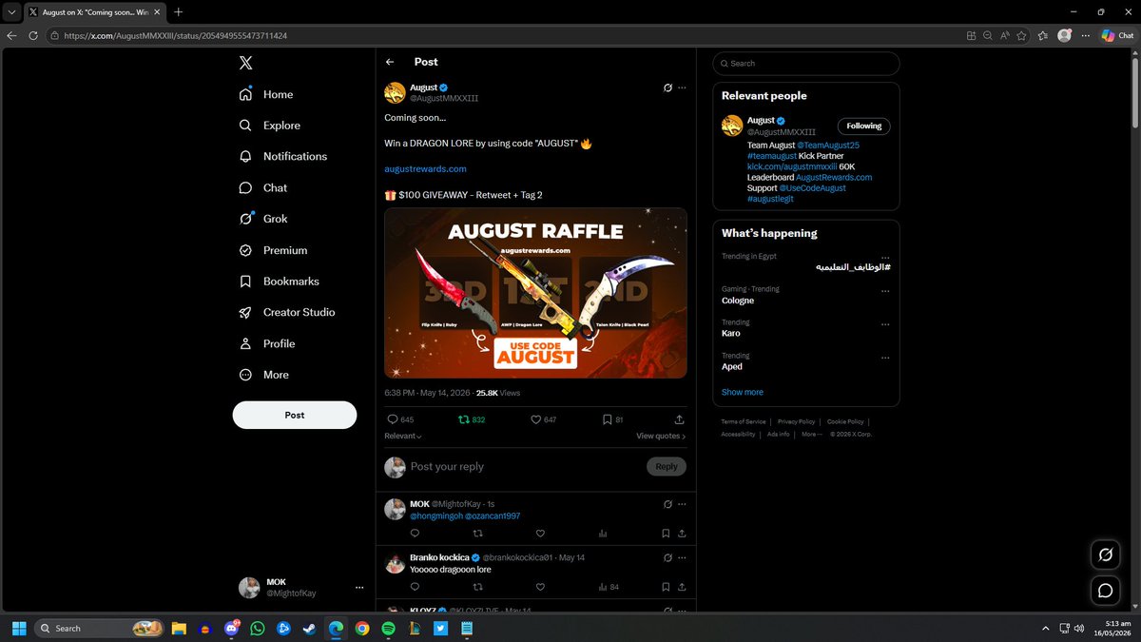The width and height of the screenshot is (1141, 642).
Task: Go to Home in the sidebar
Action: [x=266, y=94]
